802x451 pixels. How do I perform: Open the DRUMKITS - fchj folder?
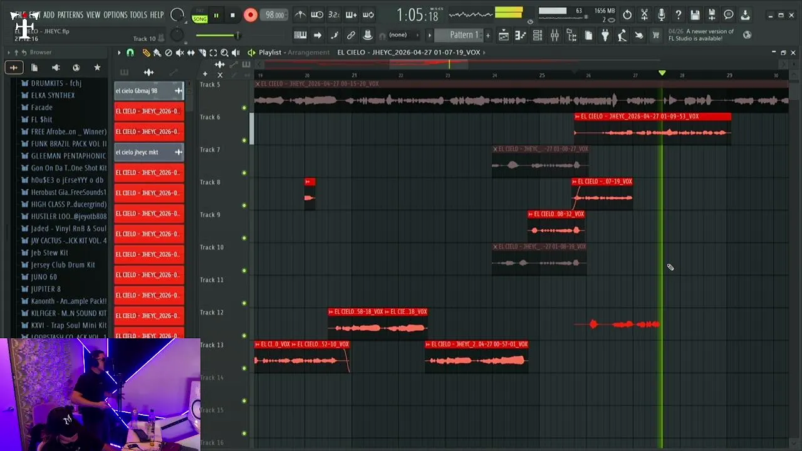pos(56,83)
